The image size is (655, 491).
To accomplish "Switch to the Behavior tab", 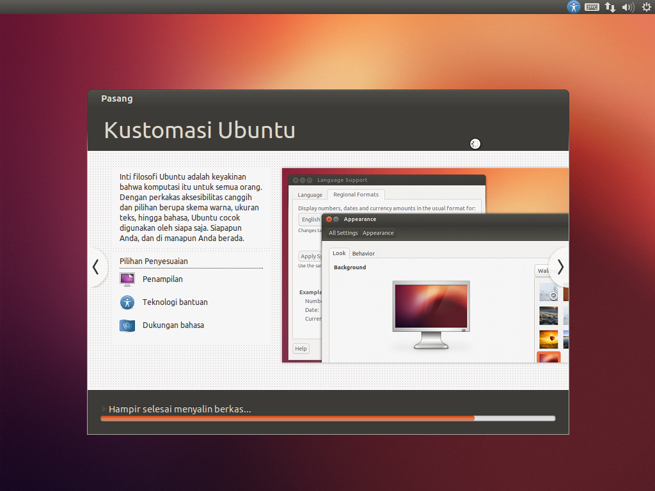I will pos(363,253).
